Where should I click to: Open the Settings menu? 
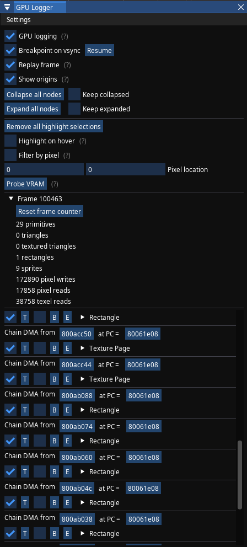(x=19, y=19)
